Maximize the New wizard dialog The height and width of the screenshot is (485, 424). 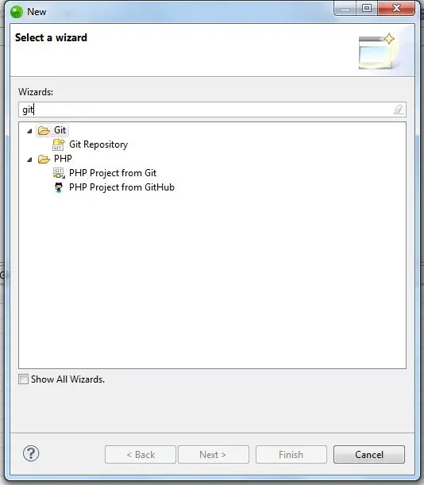pos(367,8)
